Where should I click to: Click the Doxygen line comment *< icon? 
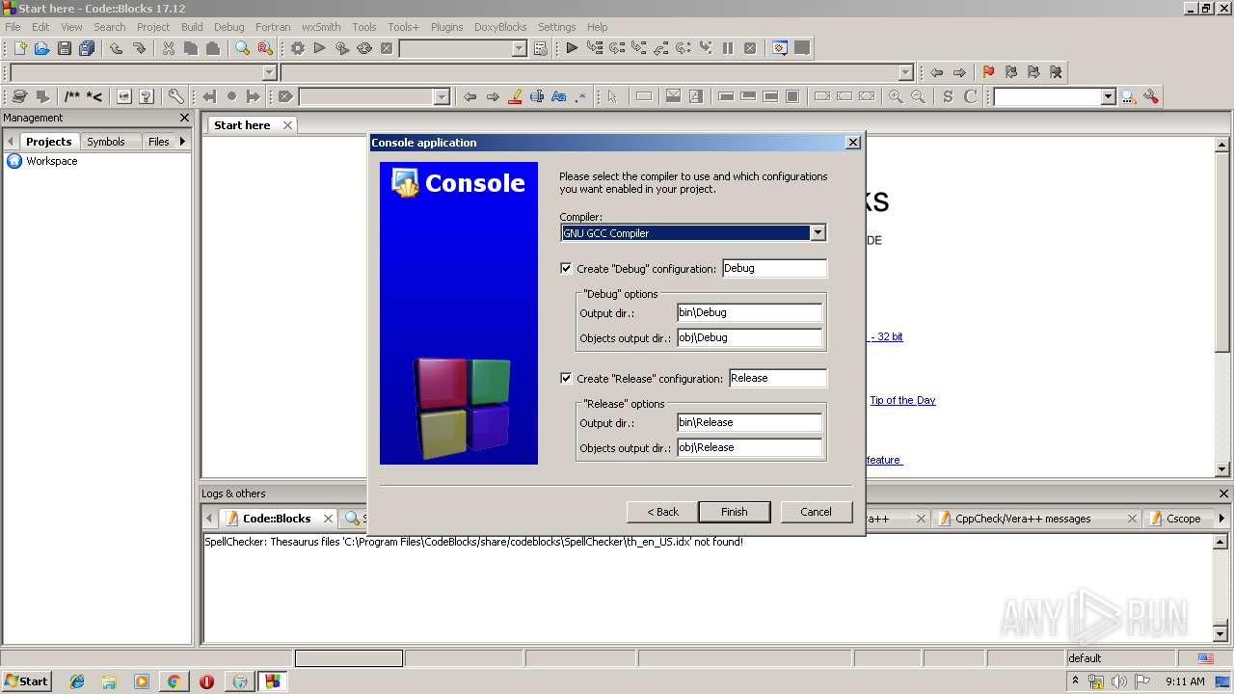coord(94,96)
